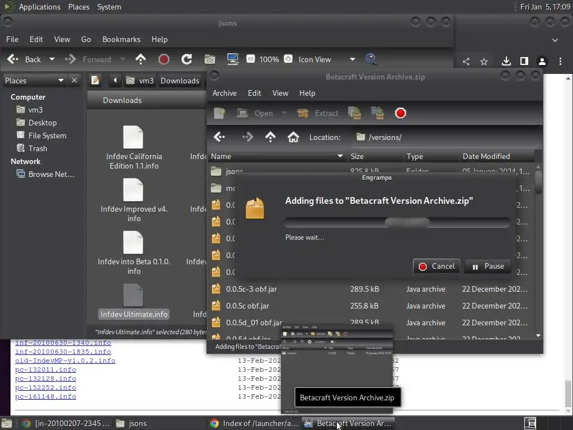Toggle location edit pencil icon in path bar

click(95, 81)
